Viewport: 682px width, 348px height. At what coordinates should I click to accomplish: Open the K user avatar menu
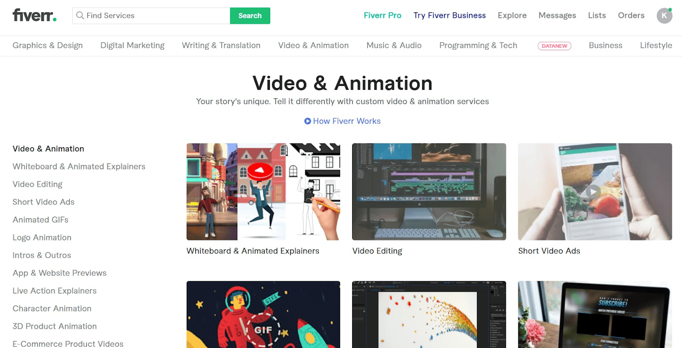664,16
